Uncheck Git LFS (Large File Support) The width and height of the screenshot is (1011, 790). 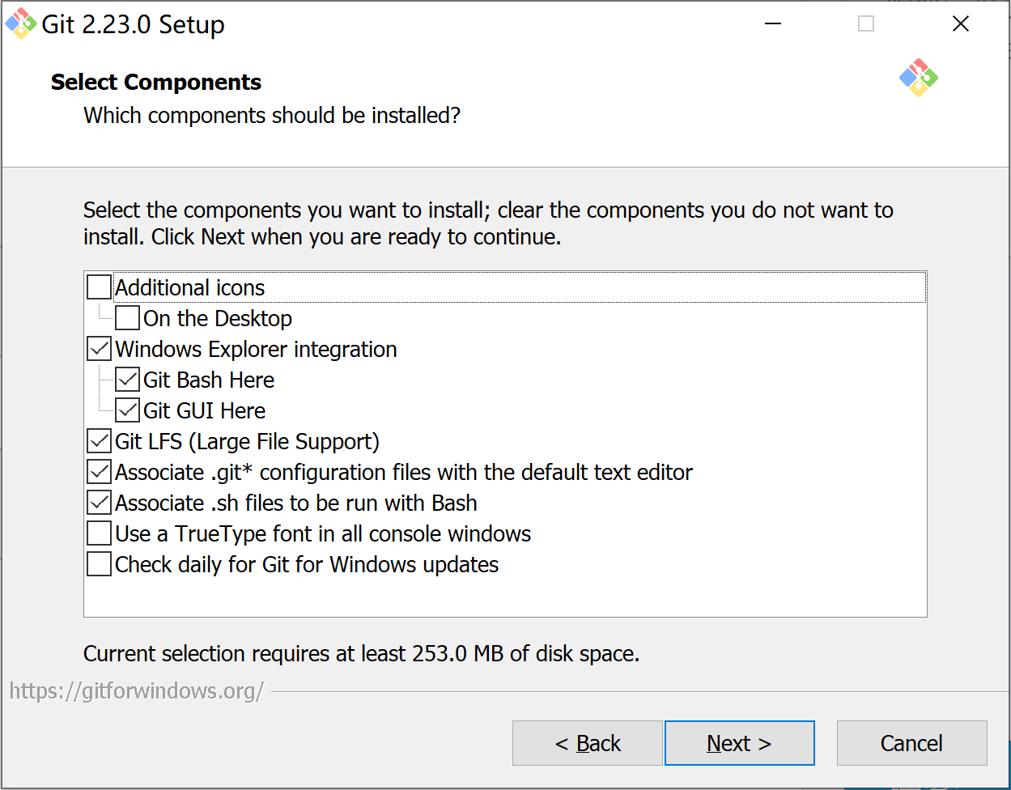pyautogui.click(x=100, y=441)
